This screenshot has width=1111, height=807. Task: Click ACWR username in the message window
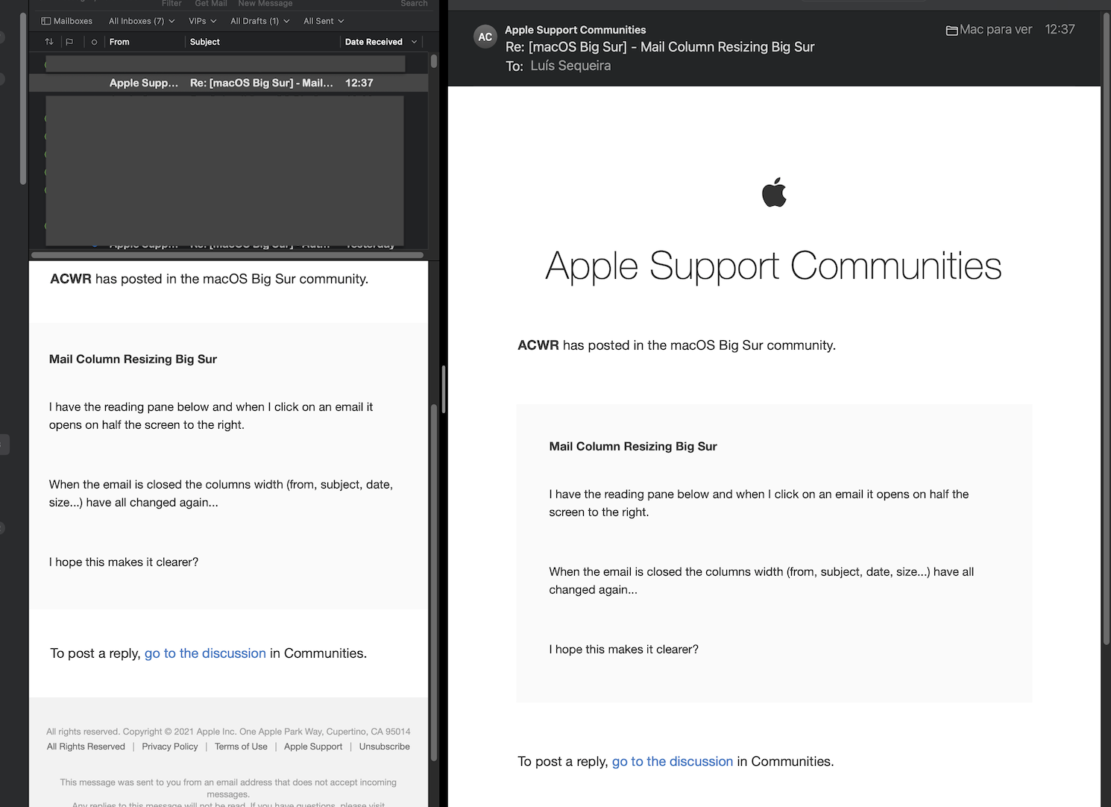[x=538, y=345]
